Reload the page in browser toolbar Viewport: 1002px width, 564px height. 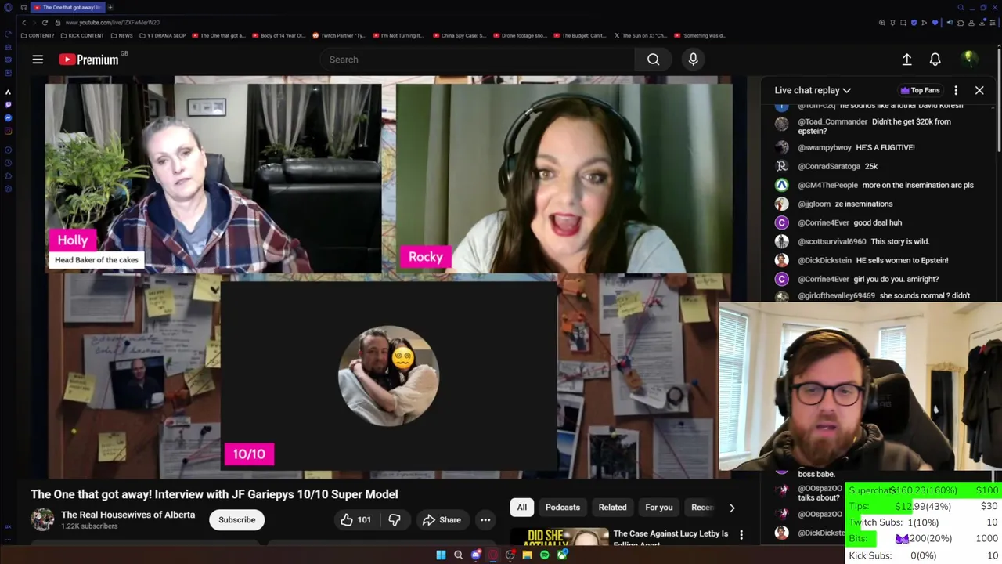click(x=45, y=23)
